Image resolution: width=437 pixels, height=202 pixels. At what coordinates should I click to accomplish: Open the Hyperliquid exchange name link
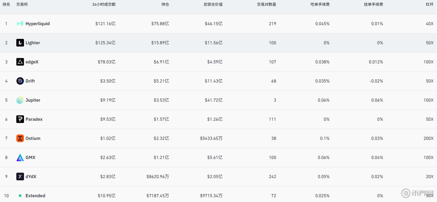pos(37,24)
